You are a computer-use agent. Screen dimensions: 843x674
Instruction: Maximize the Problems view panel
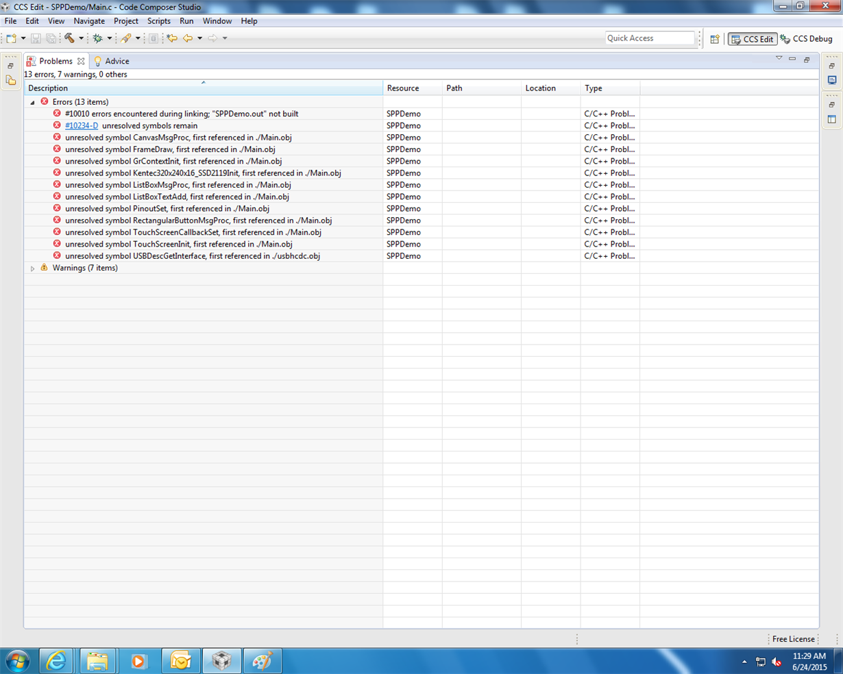click(x=807, y=60)
